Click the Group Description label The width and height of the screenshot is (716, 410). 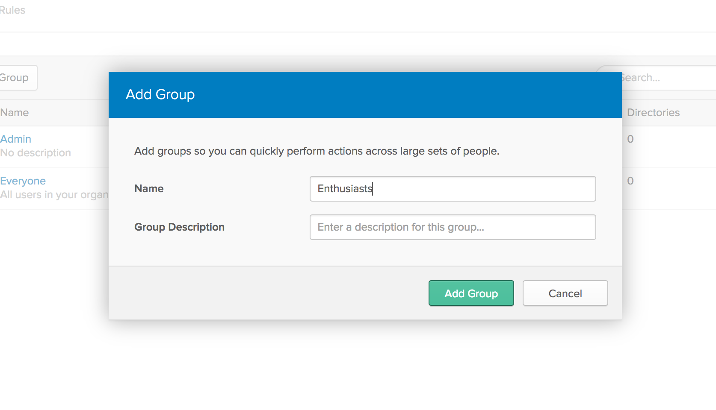point(179,227)
